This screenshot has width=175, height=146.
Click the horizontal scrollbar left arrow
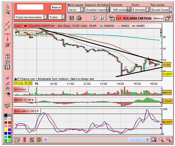(x=46, y=139)
